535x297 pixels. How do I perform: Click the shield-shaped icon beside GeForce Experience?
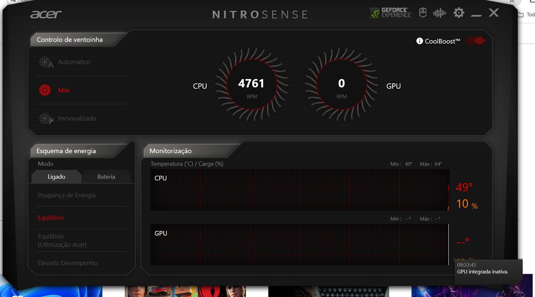pos(423,13)
